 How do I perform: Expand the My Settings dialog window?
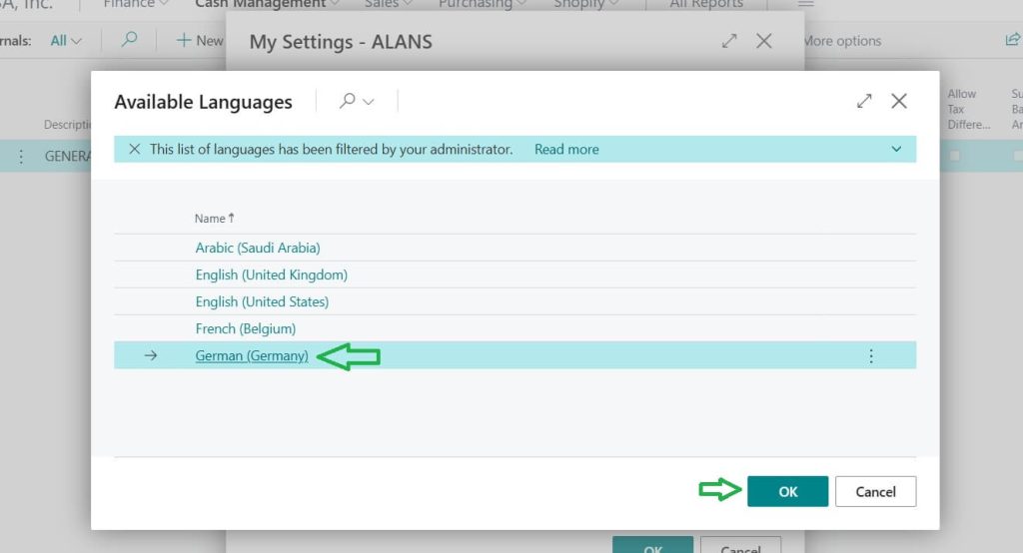(x=729, y=41)
